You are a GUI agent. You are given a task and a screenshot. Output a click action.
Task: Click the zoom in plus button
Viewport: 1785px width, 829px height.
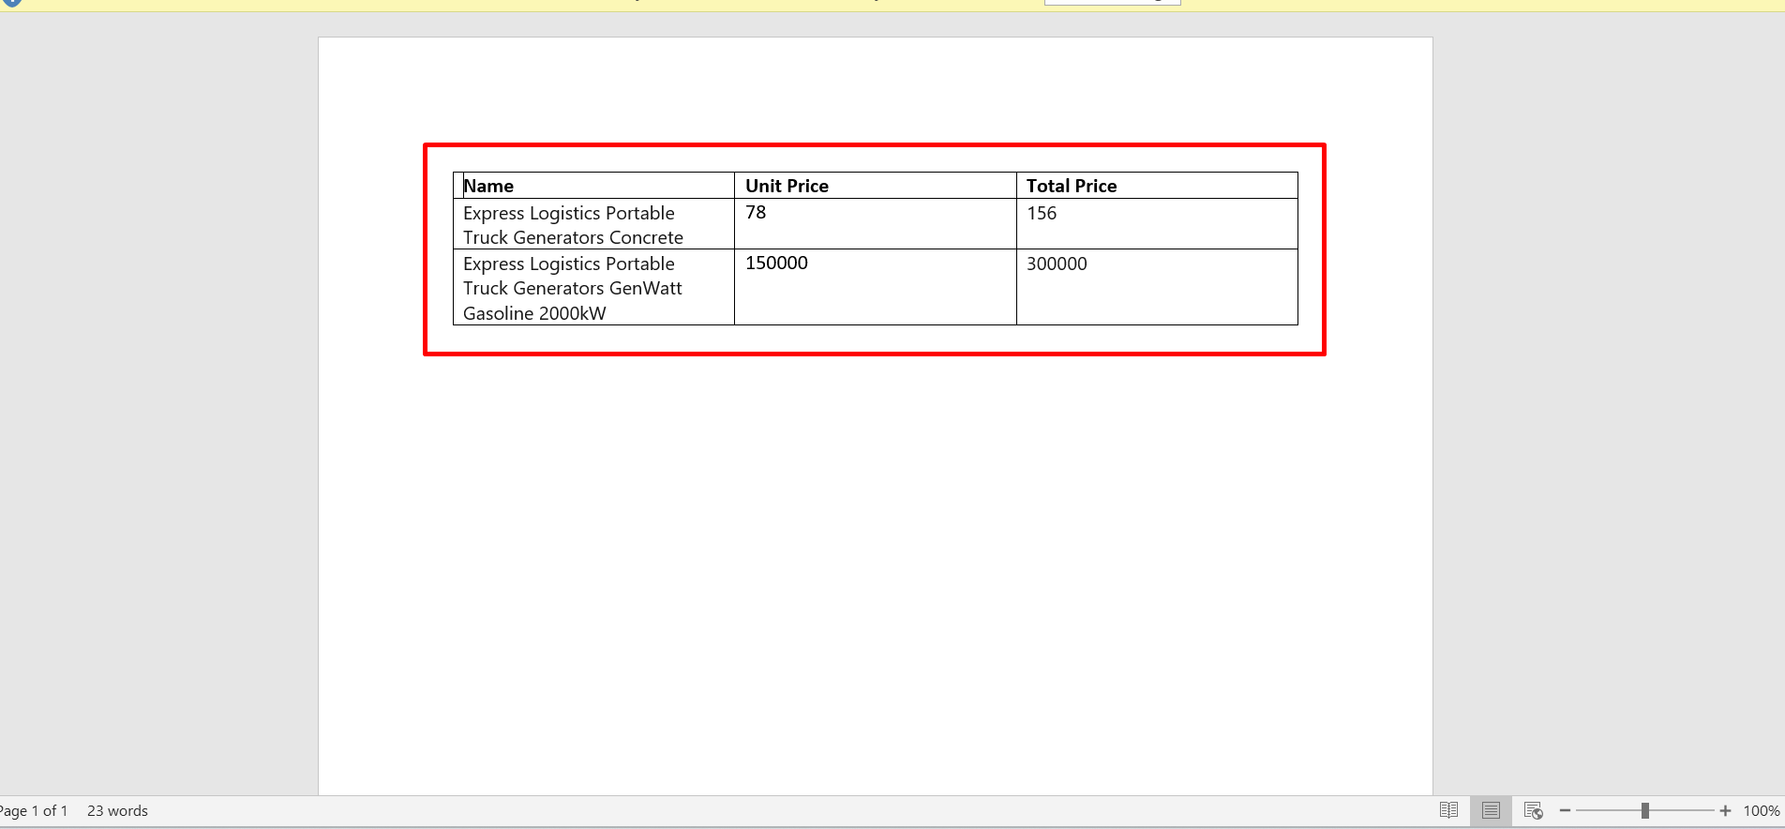[1725, 810]
